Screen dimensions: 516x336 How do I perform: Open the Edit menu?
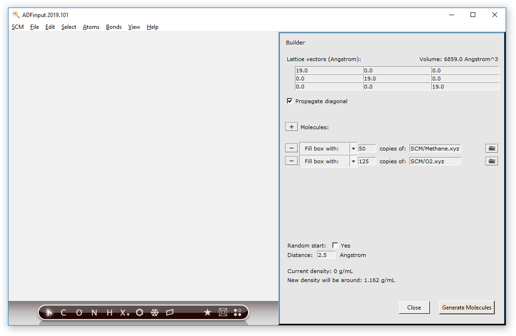coord(50,27)
